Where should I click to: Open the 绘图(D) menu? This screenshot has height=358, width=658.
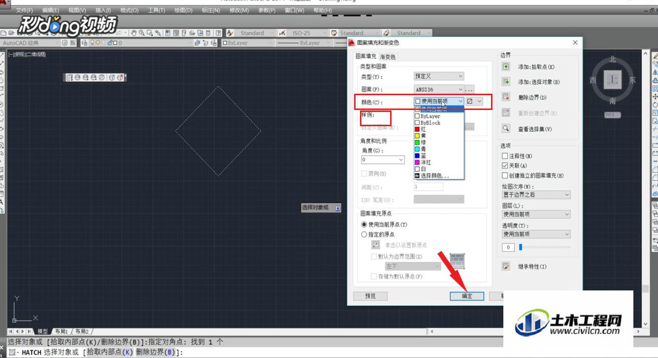pyautogui.click(x=183, y=10)
